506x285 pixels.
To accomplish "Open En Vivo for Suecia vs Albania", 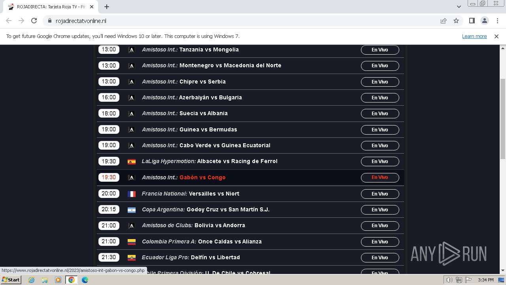I will point(380,114).
